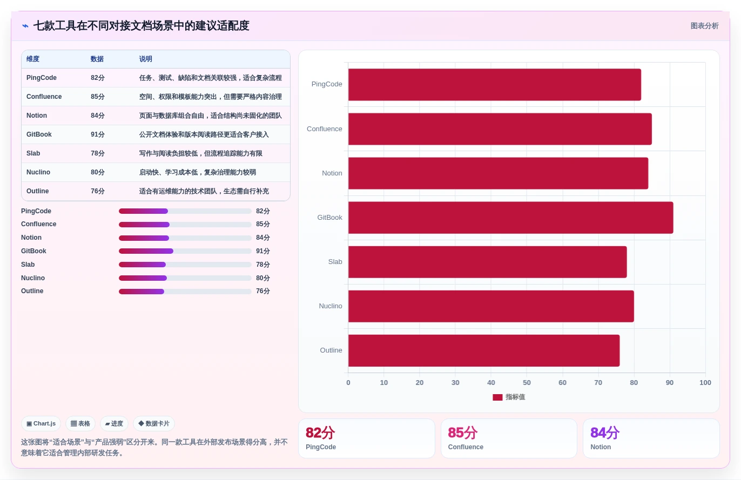This screenshot has height=480, width=741.
Task: Click description 公开文档体验和版本阅读路径更适合客户接入
Action: tap(204, 134)
